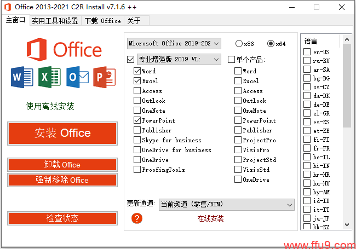Uncheck Excel in the suite list
Screen dimensions: 356x249
[x=137, y=81]
